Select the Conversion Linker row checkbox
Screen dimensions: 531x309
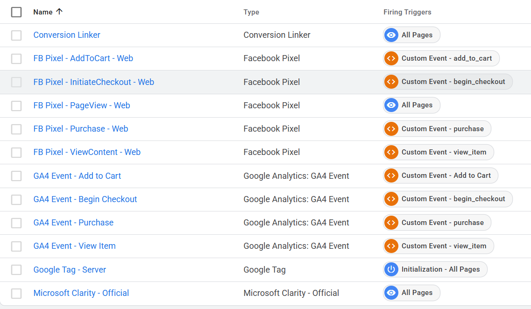16,35
